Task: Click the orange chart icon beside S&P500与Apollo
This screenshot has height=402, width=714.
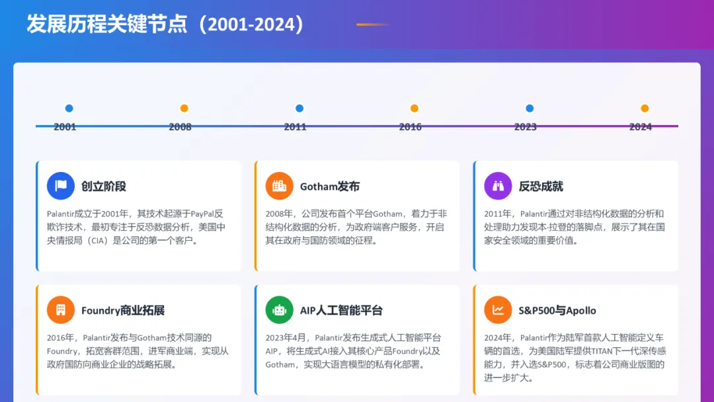Action: point(498,310)
